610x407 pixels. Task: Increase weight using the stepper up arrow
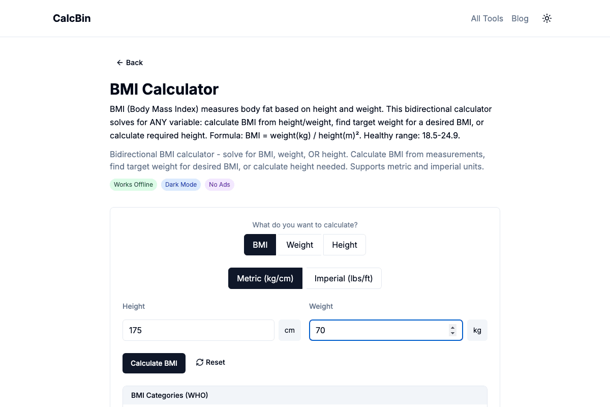[x=452, y=327]
